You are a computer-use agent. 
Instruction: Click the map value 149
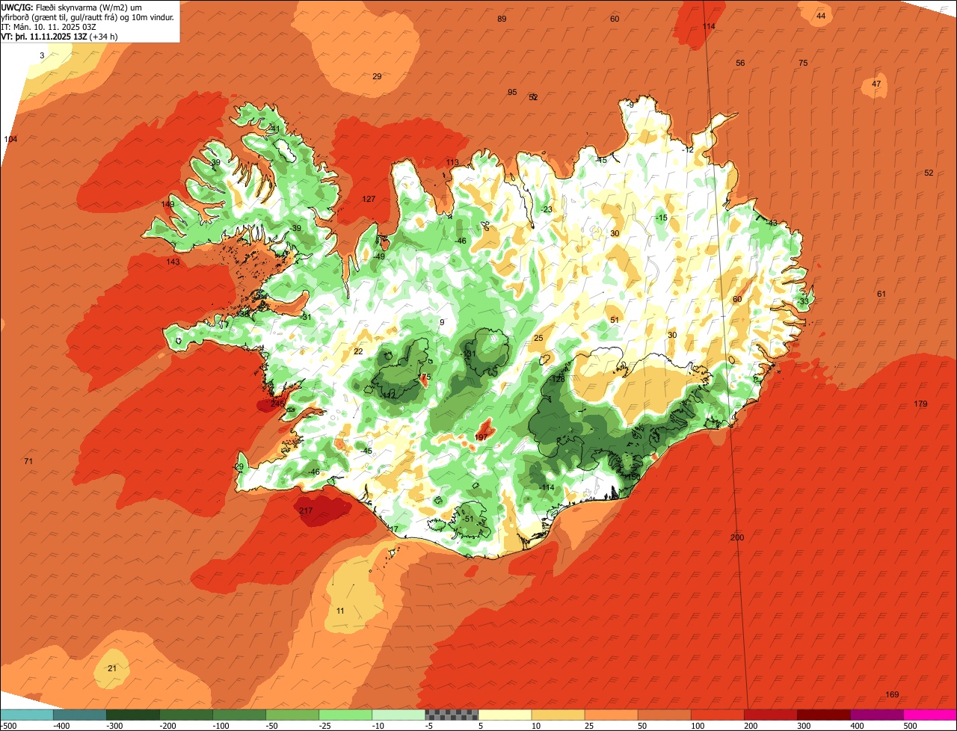[167, 204]
